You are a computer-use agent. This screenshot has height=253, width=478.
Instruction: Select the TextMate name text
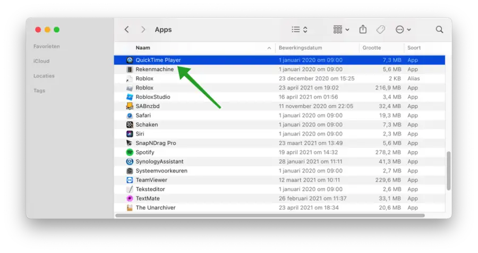(148, 198)
